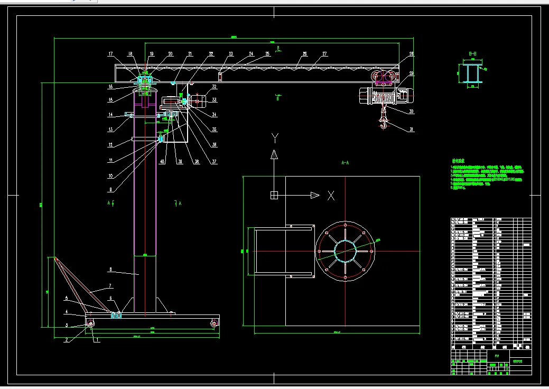Select the cyan hatched bolt at base

click(x=116, y=315)
